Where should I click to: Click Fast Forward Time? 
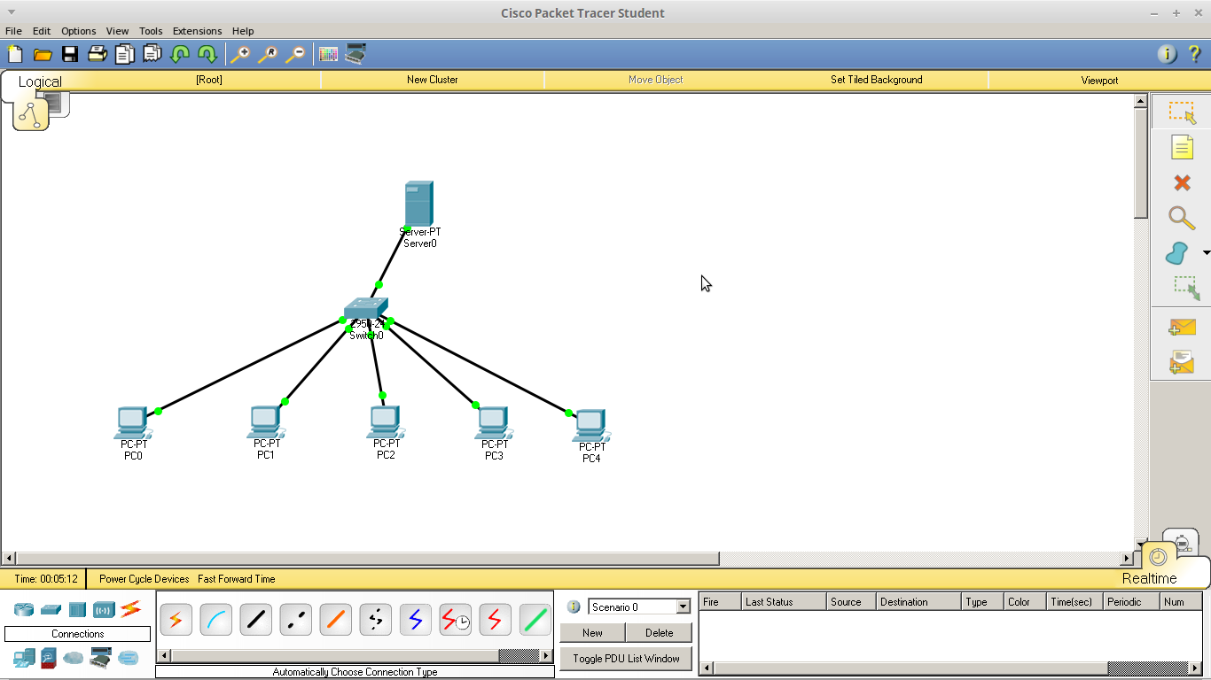237,579
